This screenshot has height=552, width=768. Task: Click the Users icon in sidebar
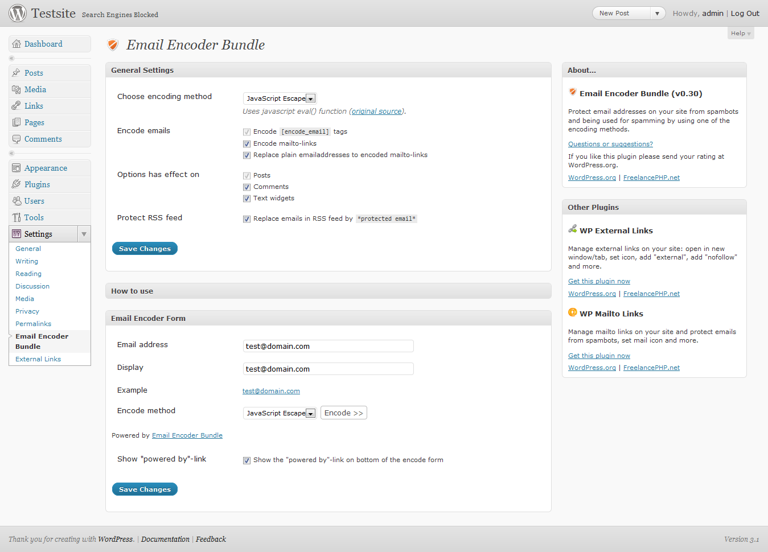[x=17, y=201]
